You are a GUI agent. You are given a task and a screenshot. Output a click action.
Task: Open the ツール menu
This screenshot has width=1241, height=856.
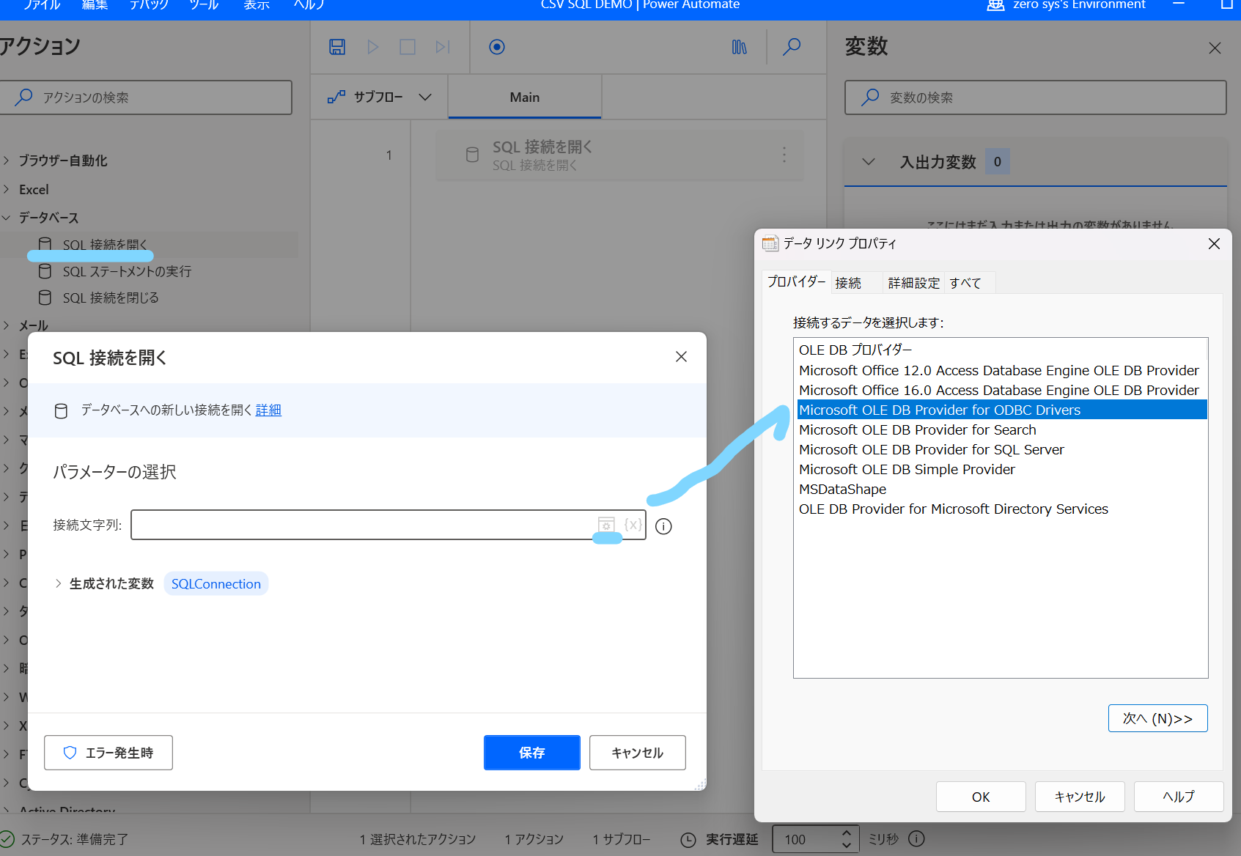(x=204, y=4)
